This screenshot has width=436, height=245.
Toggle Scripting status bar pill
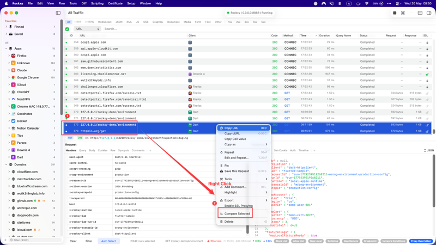pyautogui.click(x=332, y=241)
